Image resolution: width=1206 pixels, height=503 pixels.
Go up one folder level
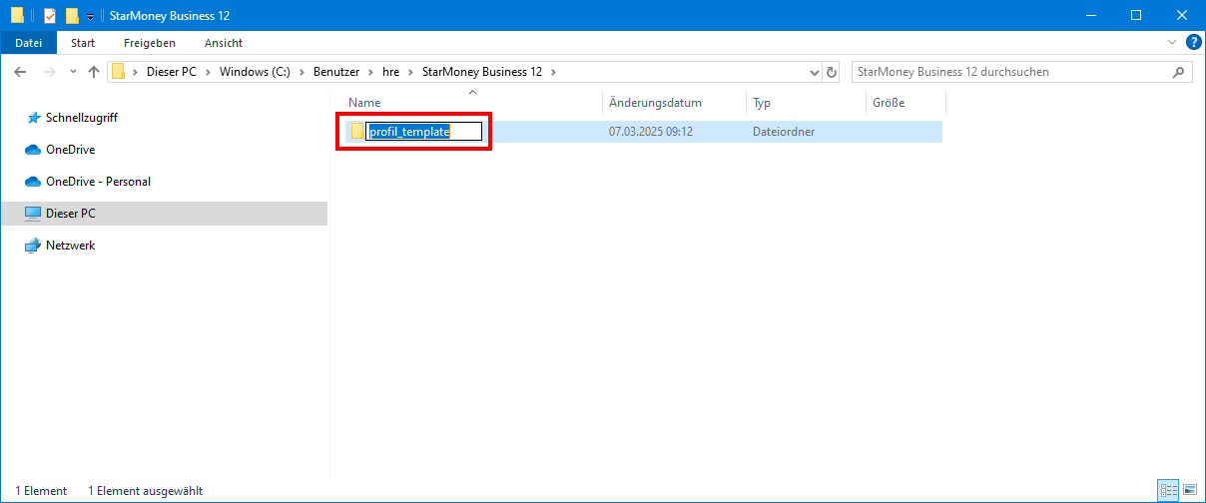coord(94,72)
